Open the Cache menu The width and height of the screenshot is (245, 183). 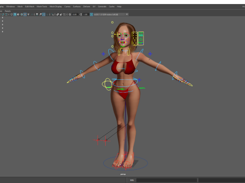coord(112,7)
